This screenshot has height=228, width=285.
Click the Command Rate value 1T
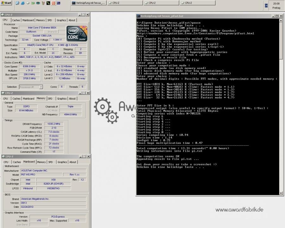click(x=54, y=152)
